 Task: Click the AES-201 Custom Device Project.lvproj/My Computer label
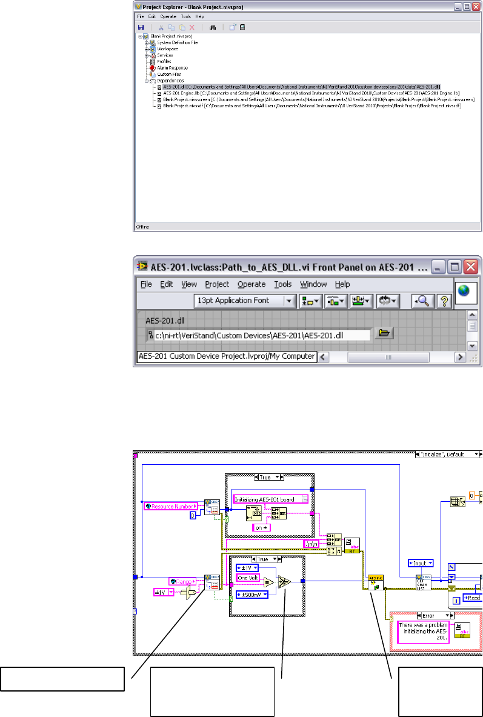[x=227, y=356]
